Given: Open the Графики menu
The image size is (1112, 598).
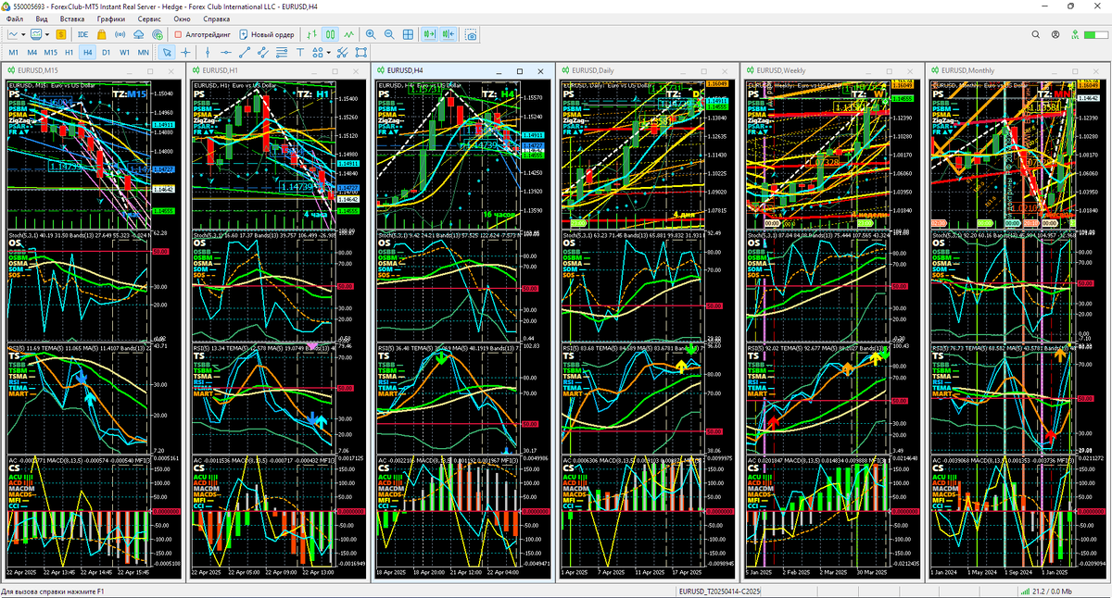Looking at the screenshot, I should click(x=110, y=19).
